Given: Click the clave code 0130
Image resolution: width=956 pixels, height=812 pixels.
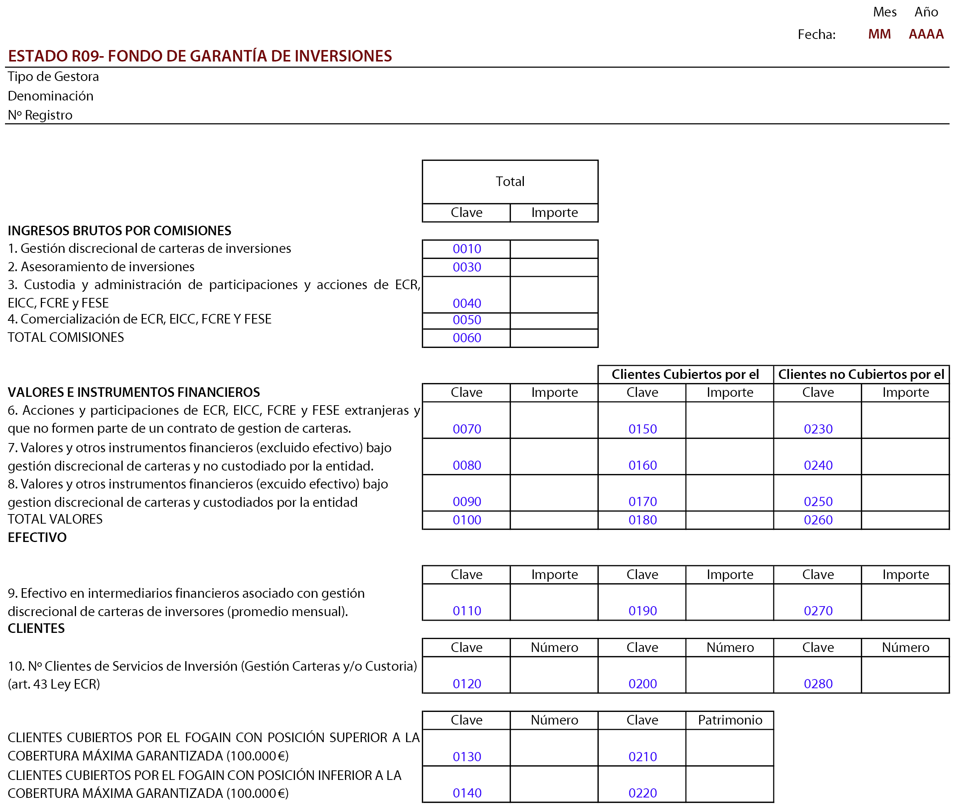Looking at the screenshot, I should pos(467,757).
